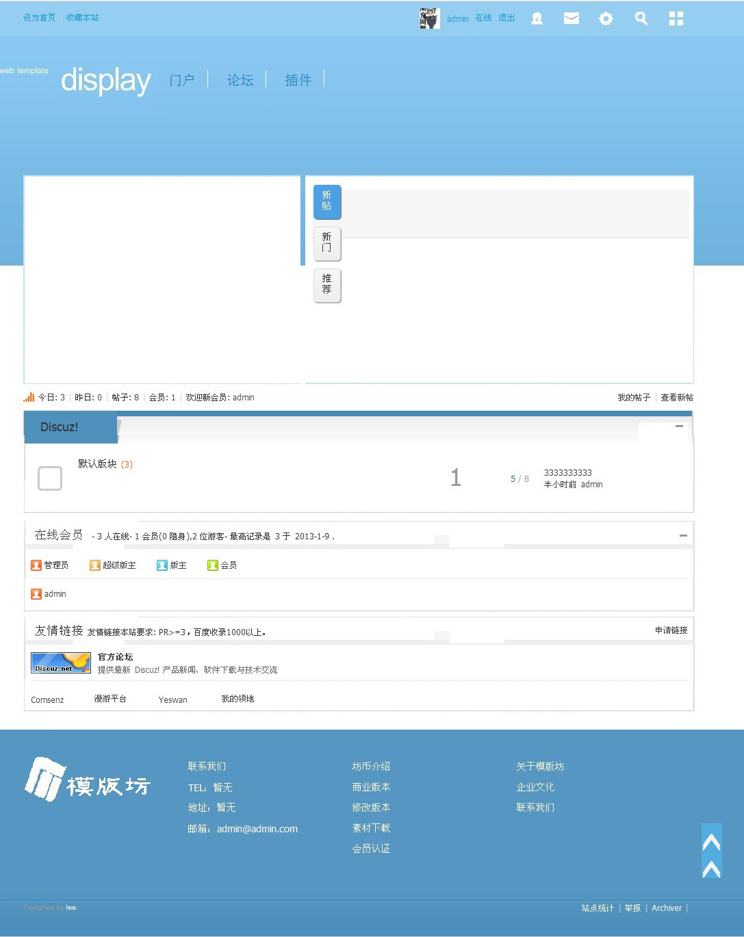The height and width of the screenshot is (937, 744).
Task: Click admin in the online members list
Action: [55, 594]
